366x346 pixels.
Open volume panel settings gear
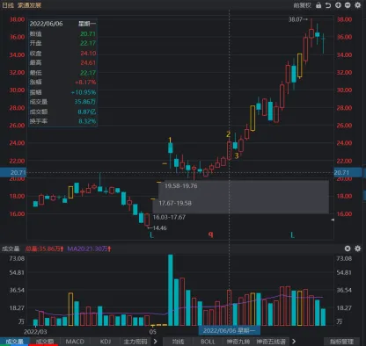coord(358,249)
